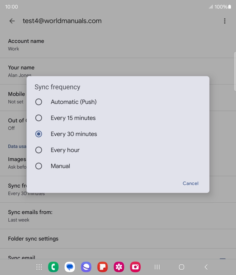Cancel the Sync frequency dialog
The height and width of the screenshot is (275, 236).
point(190,183)
